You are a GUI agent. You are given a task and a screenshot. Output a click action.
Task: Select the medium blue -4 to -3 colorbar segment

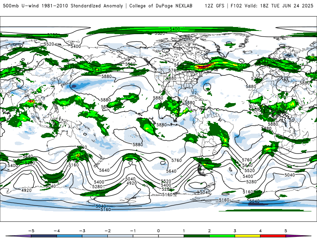coord(69,236)
